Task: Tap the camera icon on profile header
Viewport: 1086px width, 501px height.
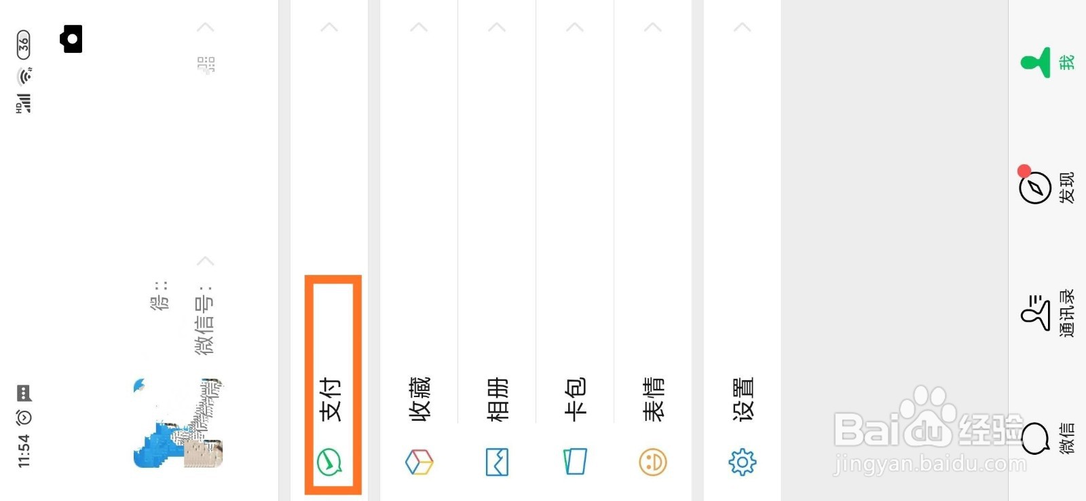Action: [x=71, y=39]
